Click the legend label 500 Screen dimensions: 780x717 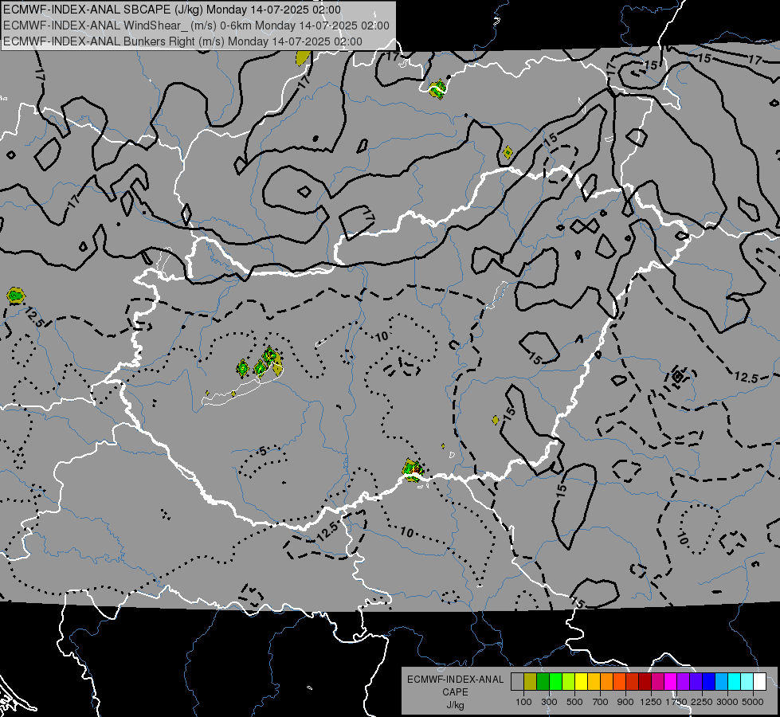pos(574,702)
